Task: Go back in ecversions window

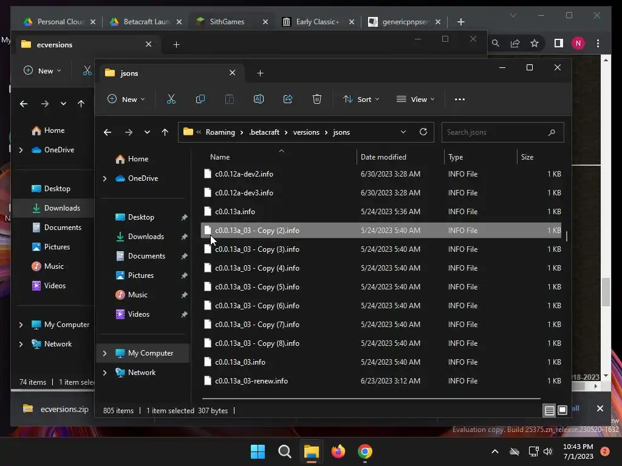Action: pyautogui.click(x=24, y=104)
